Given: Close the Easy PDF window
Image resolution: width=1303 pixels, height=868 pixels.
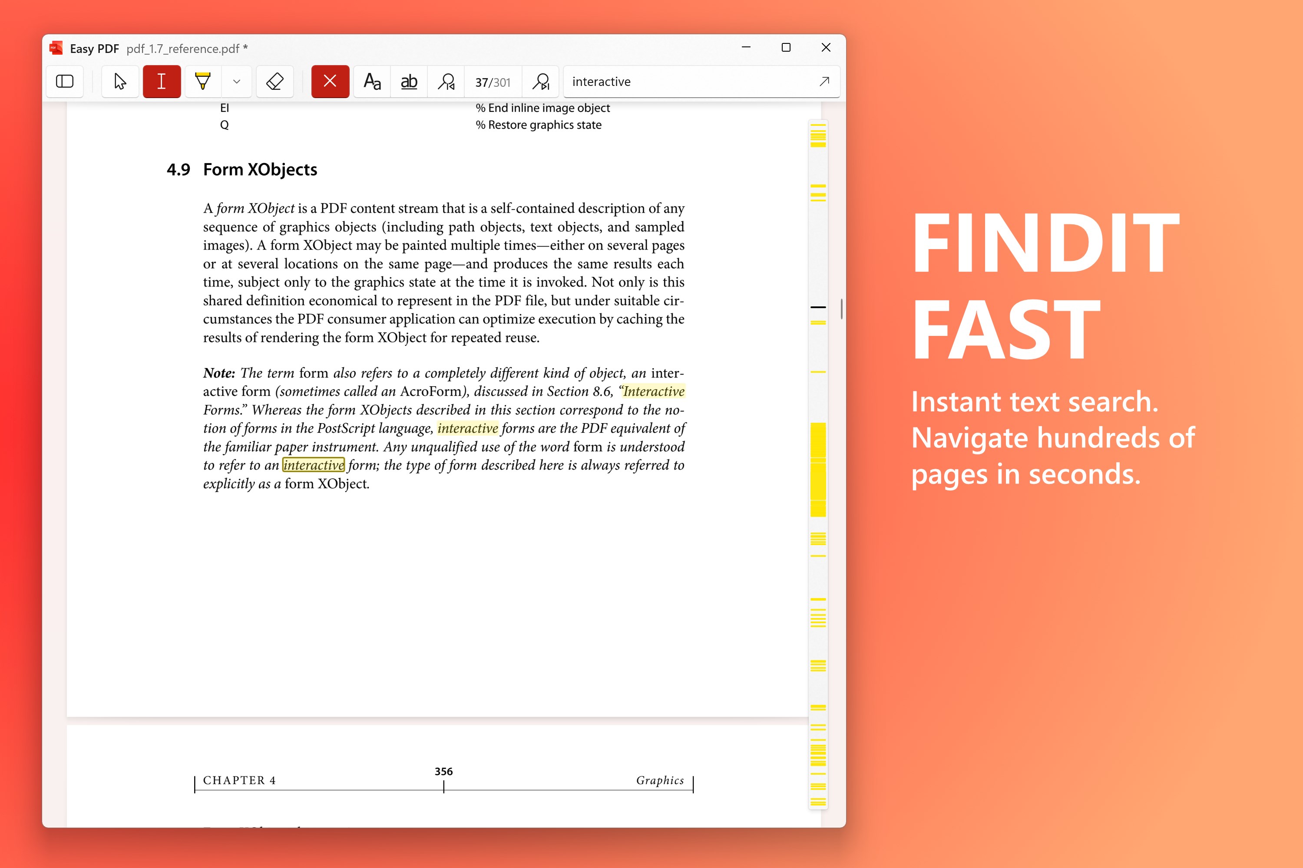Looking at the screenshot, I should (826, 48).
